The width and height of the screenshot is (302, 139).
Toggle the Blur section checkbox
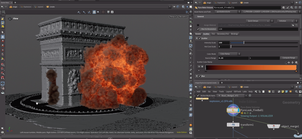point(200,76)
